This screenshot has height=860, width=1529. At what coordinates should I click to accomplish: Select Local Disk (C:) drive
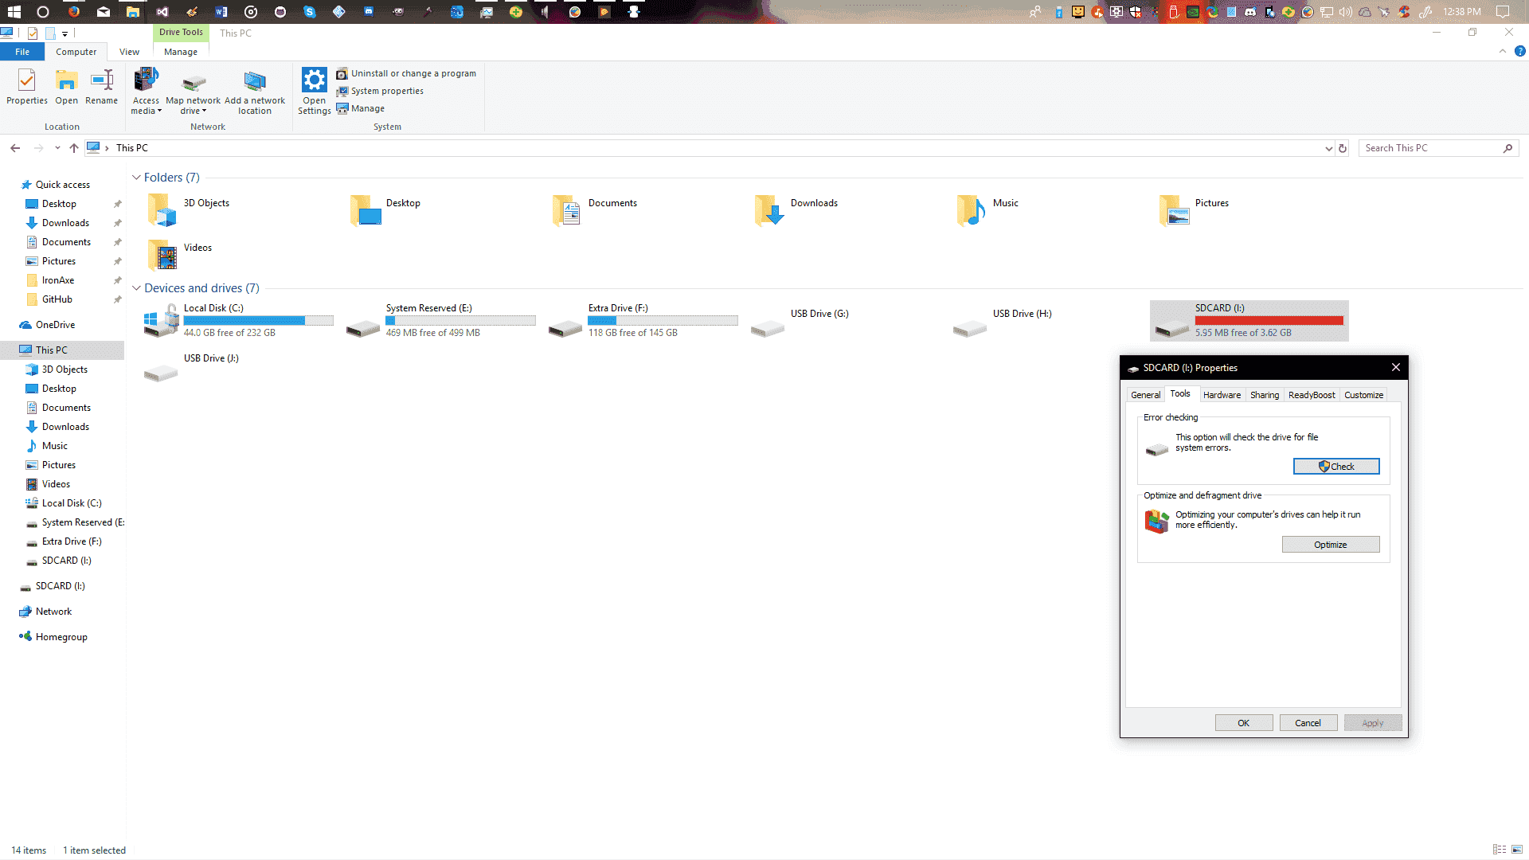[239, 320]
